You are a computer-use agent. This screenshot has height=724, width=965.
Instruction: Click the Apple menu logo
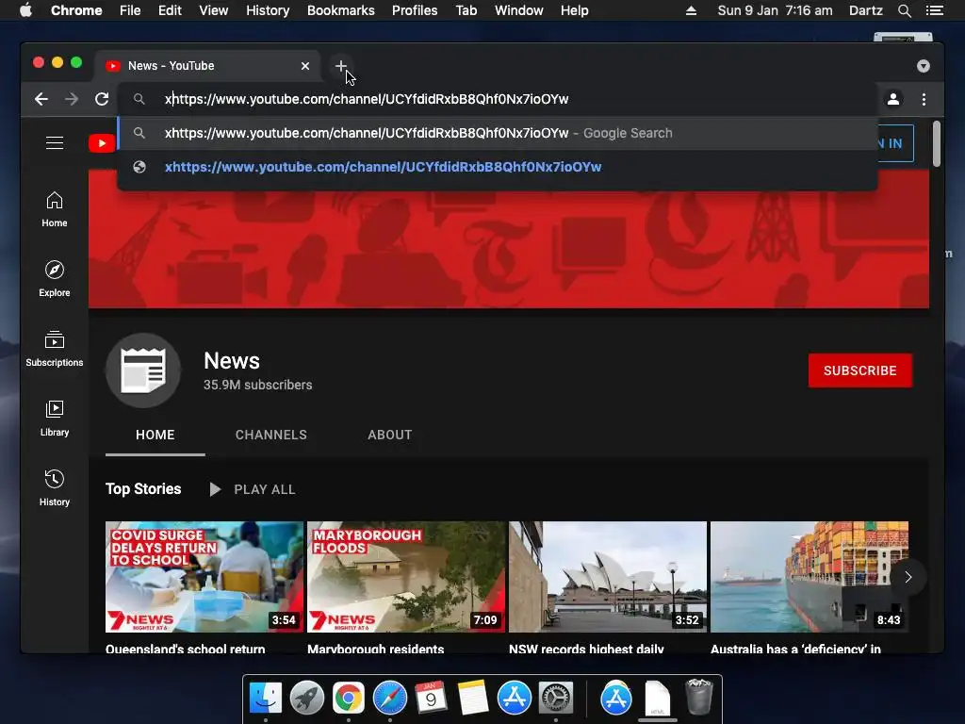[x=25, y=10]
